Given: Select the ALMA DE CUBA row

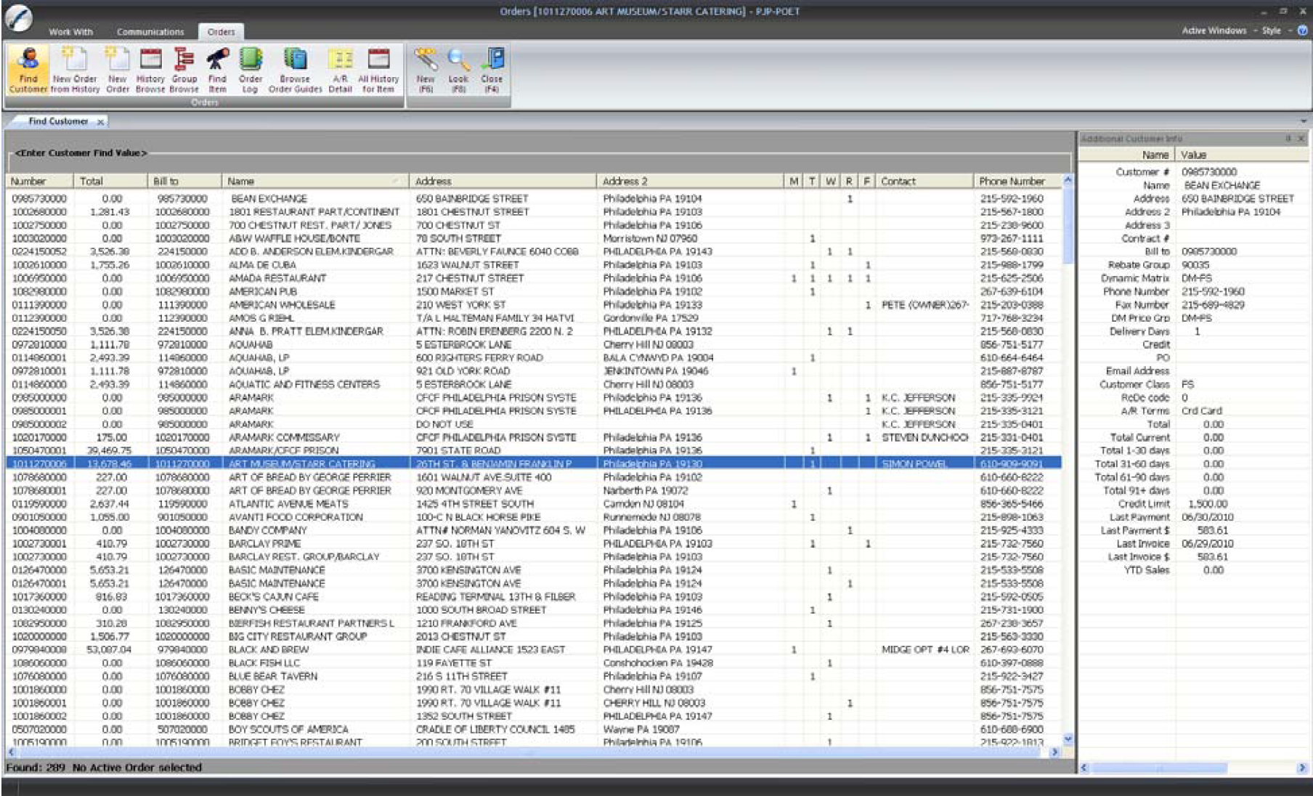Looking at the screenshot, I should [534, 264].
